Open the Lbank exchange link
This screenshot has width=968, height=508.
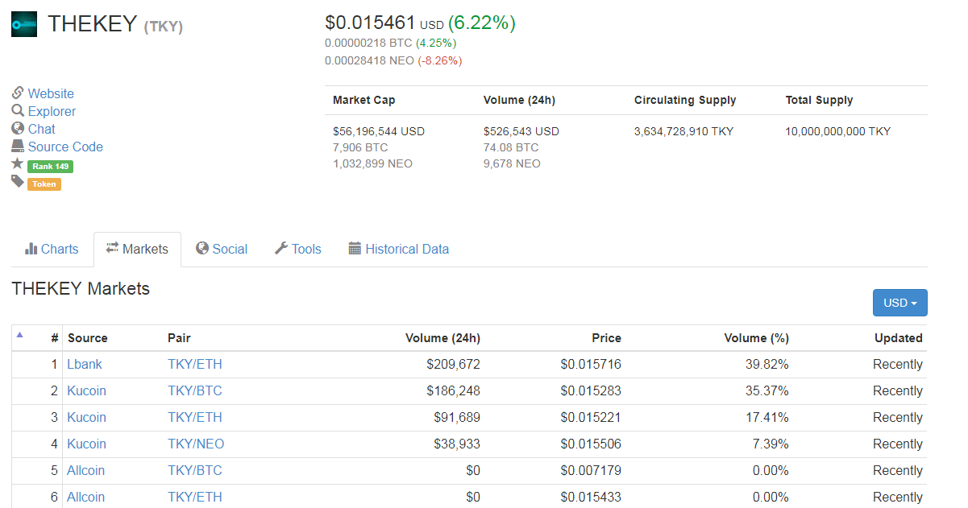pos(85,365)
